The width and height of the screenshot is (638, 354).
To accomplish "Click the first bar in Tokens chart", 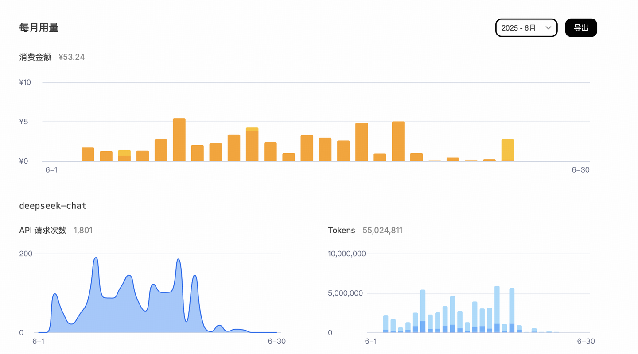I will coord(385,323).
